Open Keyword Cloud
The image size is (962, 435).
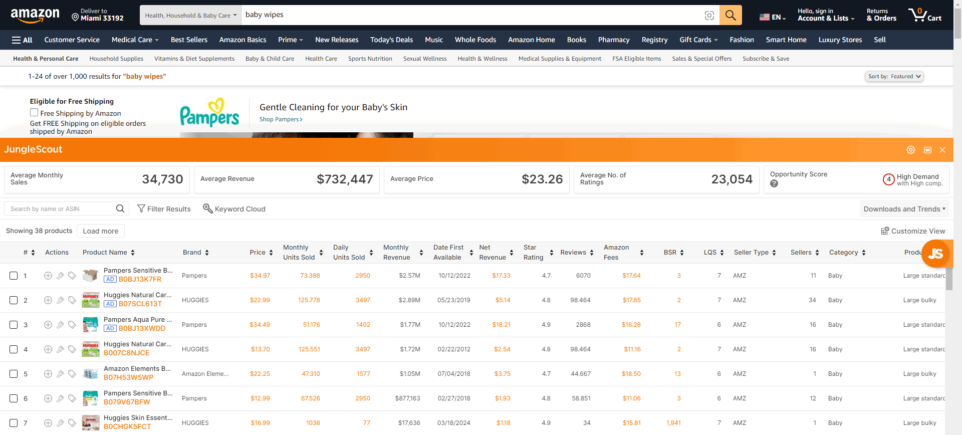coord(234,209)
